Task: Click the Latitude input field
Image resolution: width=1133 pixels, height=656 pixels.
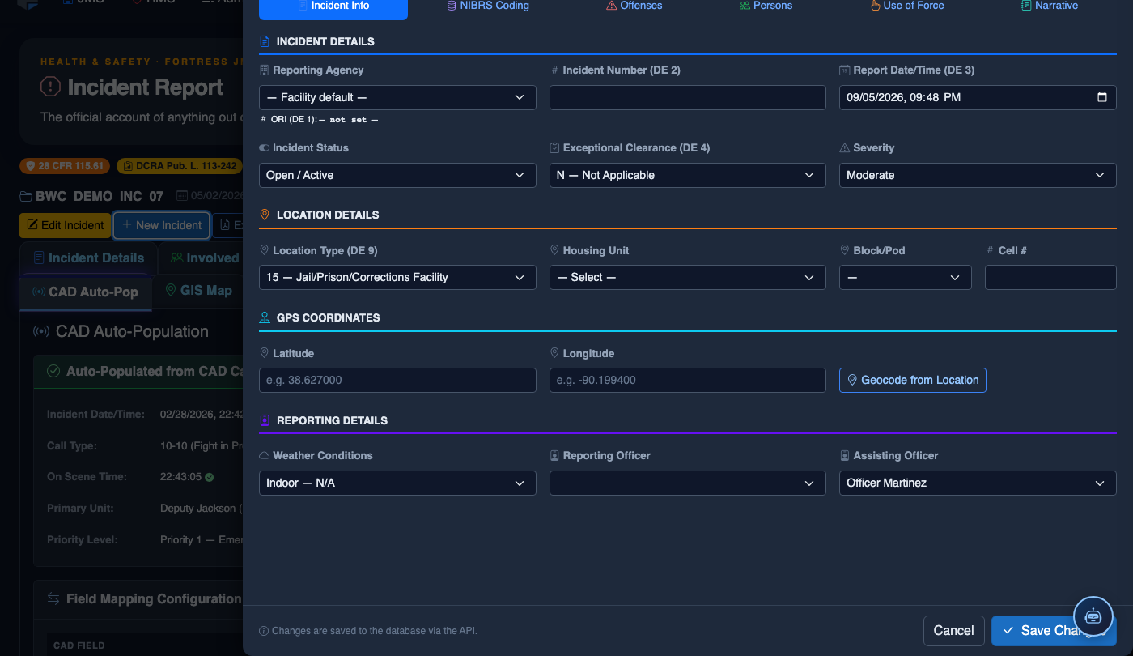Action: click(397, 380)
